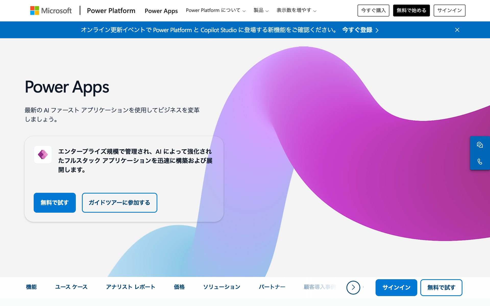This screenshot has width=490, height=306.
Task: Select the ユース ケース tab
Action: [71, 287]
